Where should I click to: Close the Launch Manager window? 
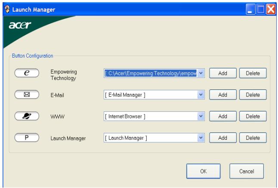tap(271, 9)
